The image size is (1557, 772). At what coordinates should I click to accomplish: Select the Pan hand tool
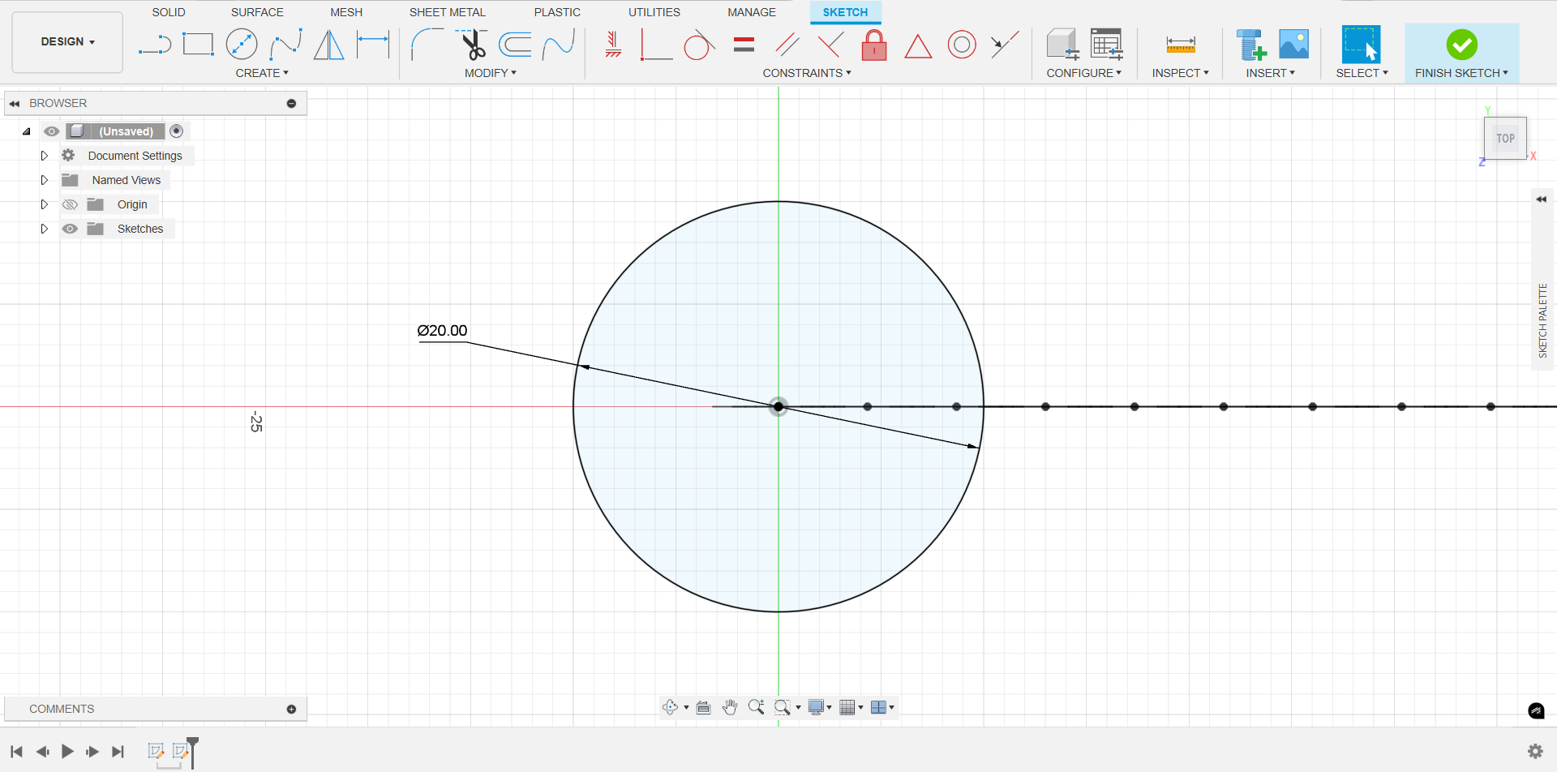[730, 707]
